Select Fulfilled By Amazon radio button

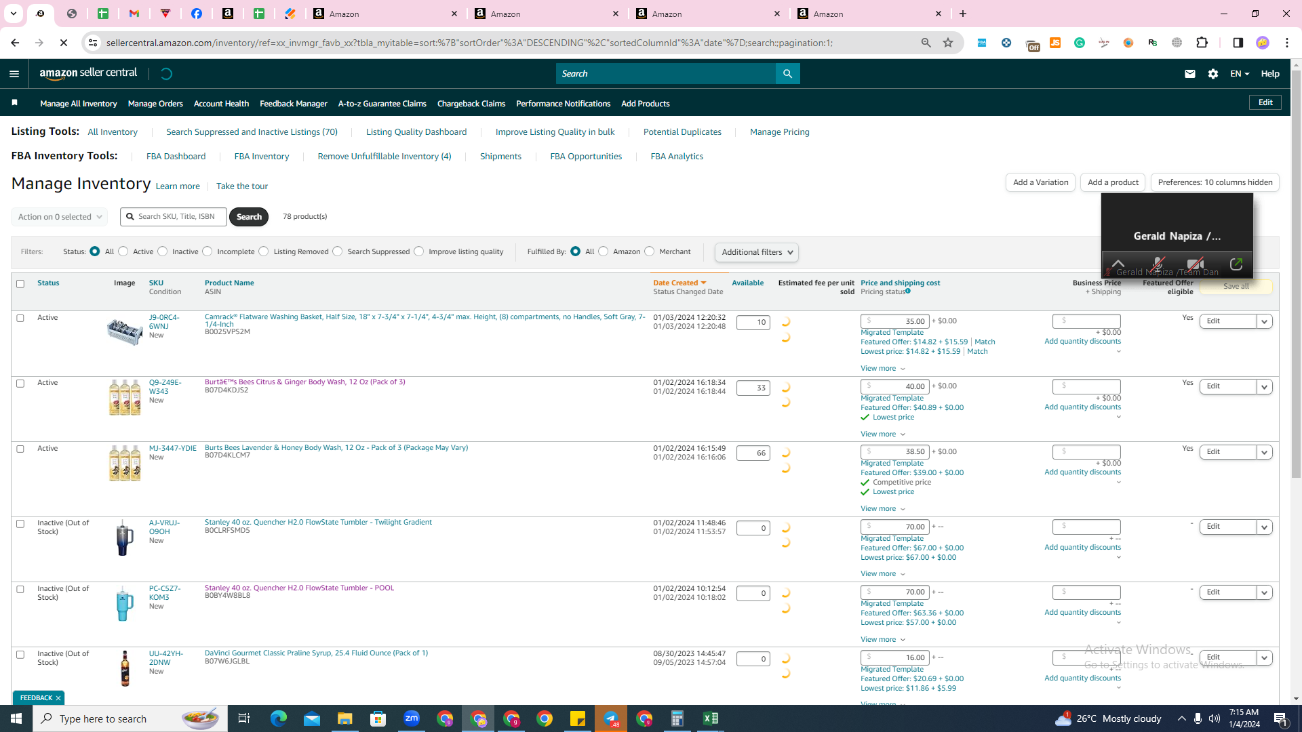coord(604,251)
